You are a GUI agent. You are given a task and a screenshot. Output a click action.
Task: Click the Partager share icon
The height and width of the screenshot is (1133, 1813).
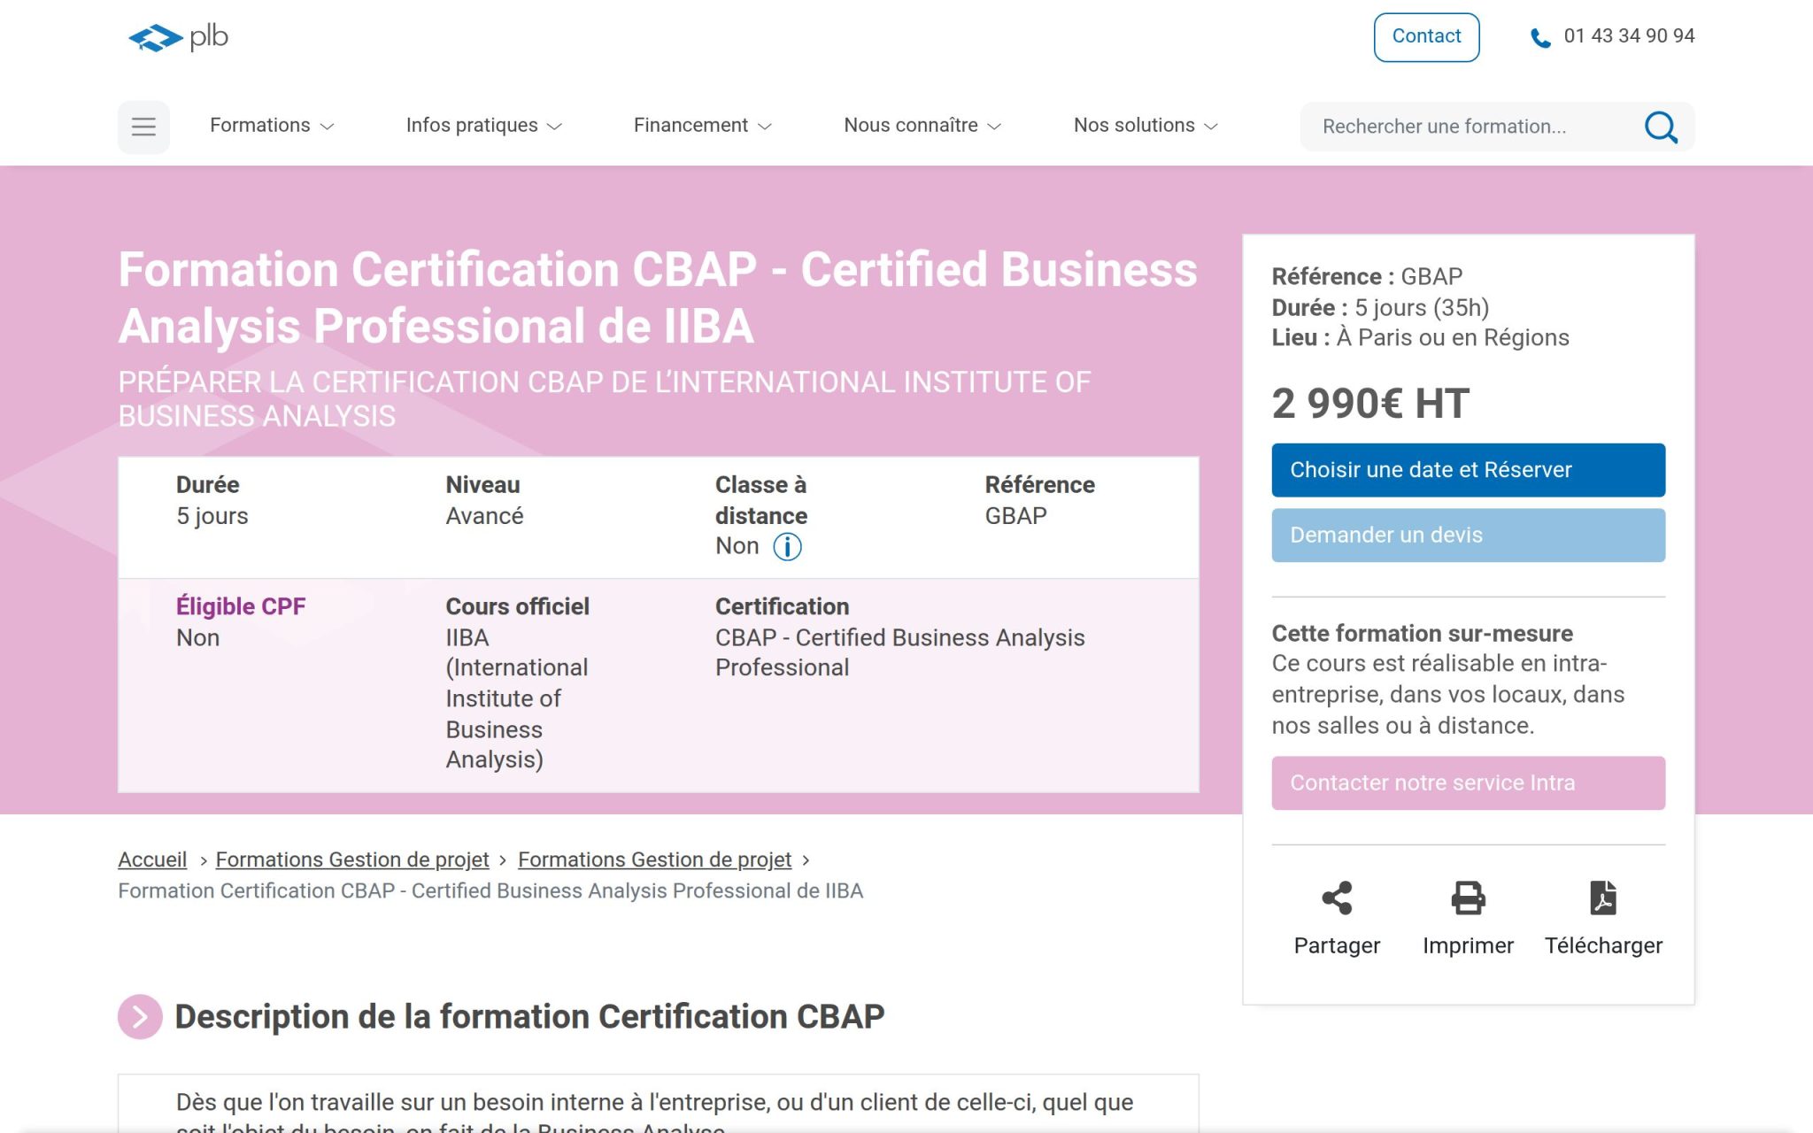(1337, 898)
